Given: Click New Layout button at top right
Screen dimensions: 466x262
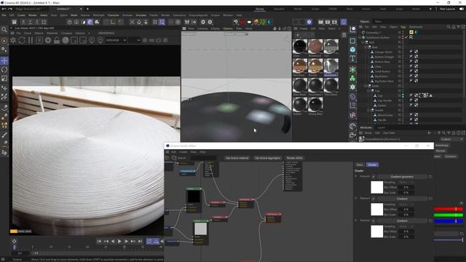Looking at the screenshot, I should tap(447, 9).
